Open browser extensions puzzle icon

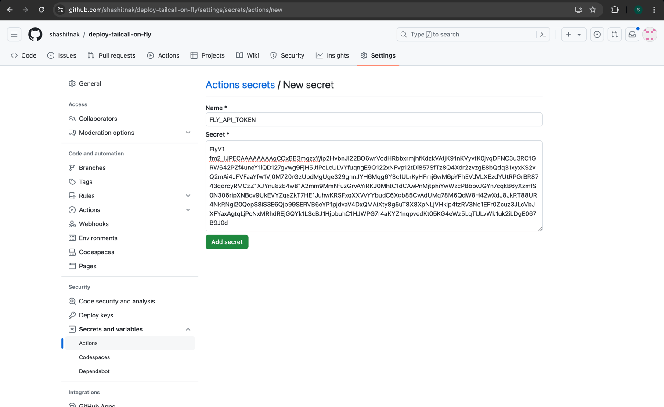[615, 10]
